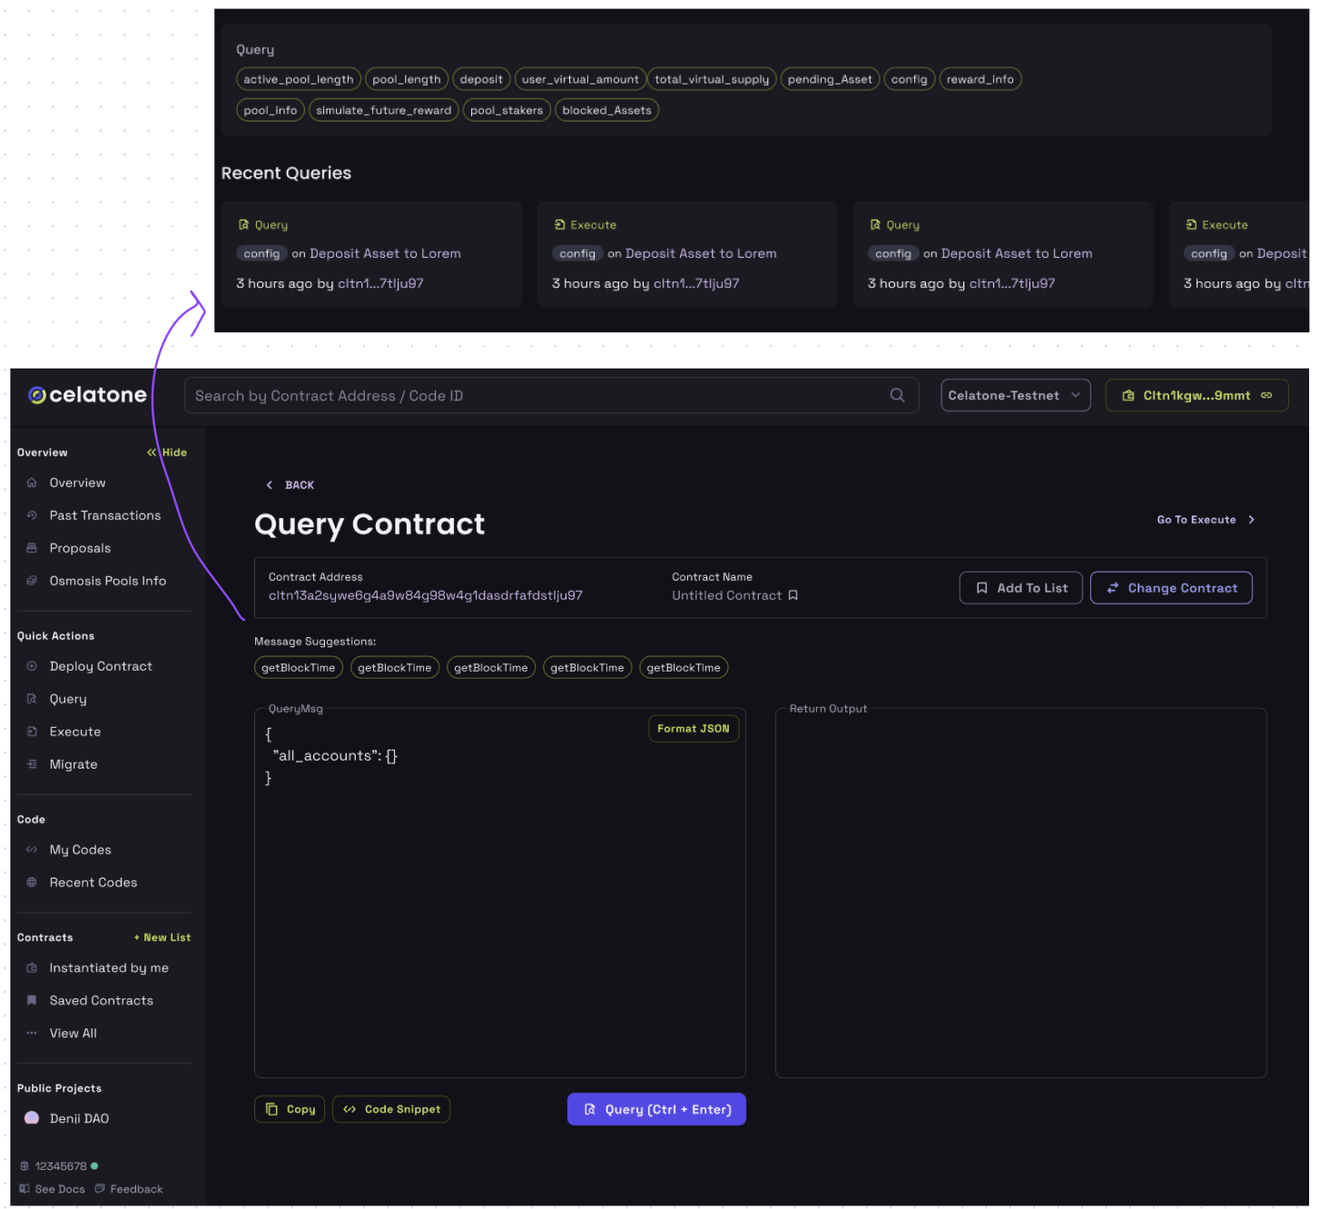Open the Celatone-Testnet network dropdown
This screenshot has width=1320, height=1209.
point(1015,395)
